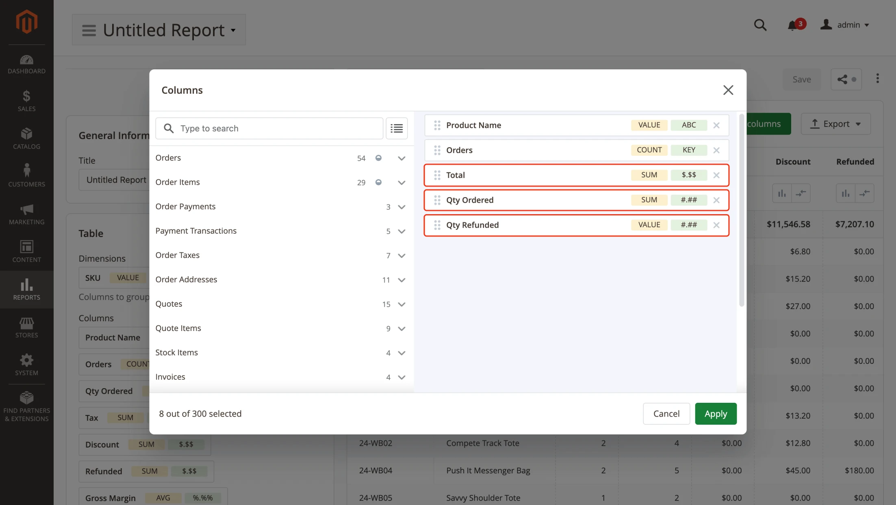Click the Type to search input field
The width and height of the screenshot is (896, 505).
269,128
